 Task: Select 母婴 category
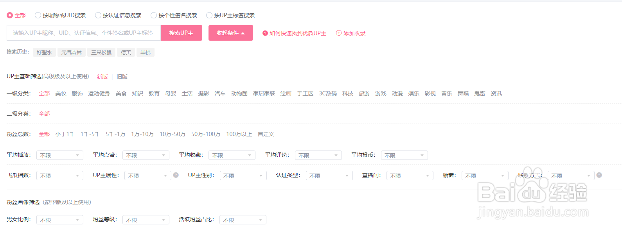[171, 93]
